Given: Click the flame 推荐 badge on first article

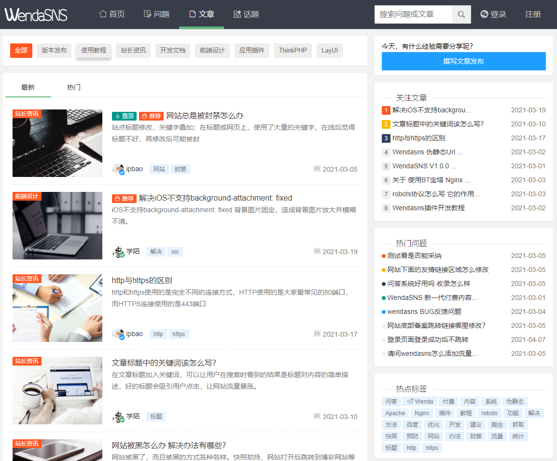Looking at the screenshot, I should point(151,116).
